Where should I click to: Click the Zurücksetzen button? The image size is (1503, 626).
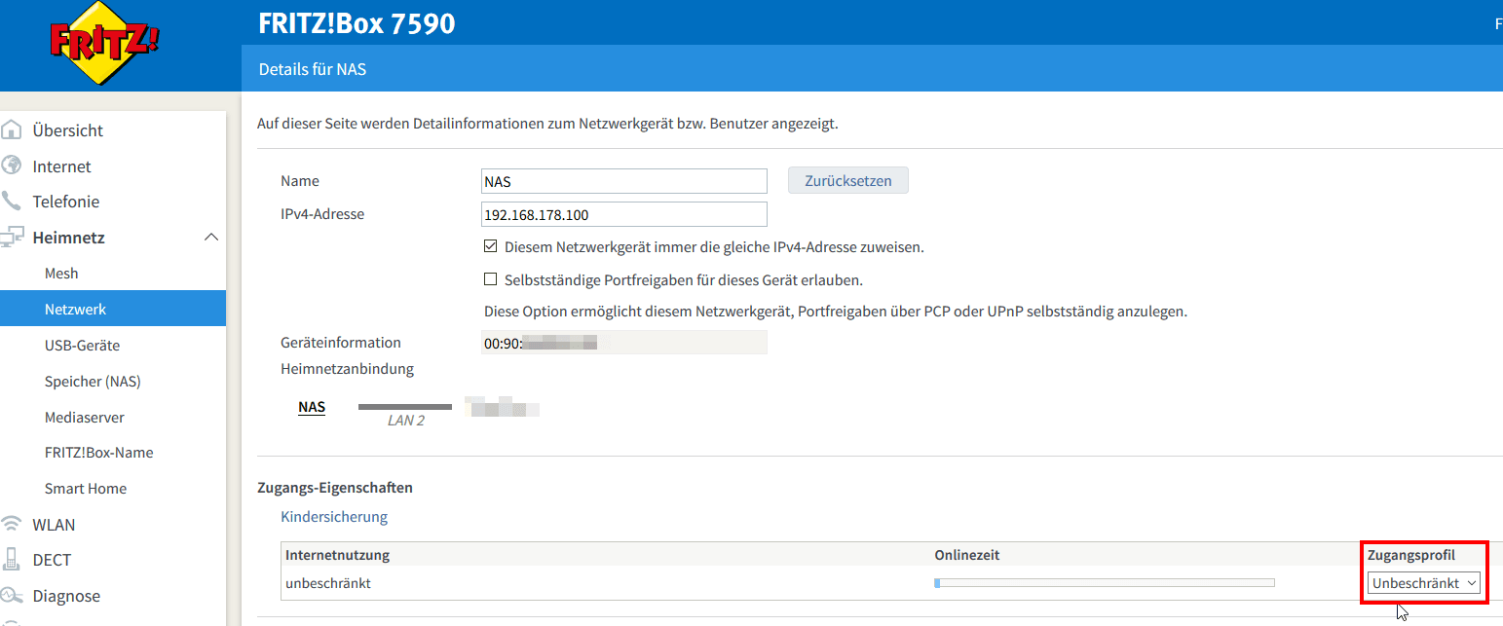point(848,181)
